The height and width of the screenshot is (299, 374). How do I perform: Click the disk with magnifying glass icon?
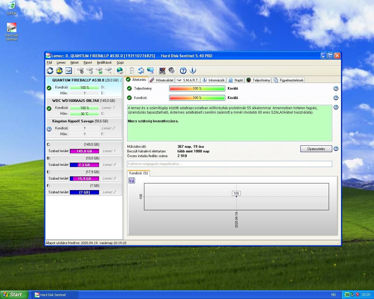click(108, 71)
